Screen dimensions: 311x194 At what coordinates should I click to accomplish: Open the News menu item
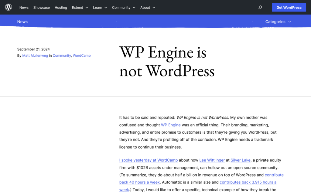pyautogui.click(x=24, y=8)
